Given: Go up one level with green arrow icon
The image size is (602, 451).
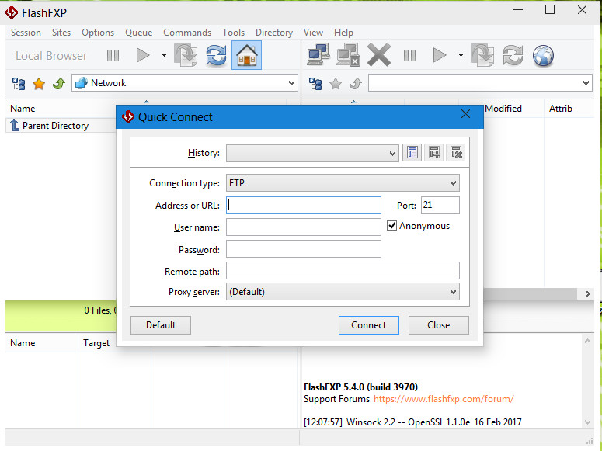Looking at the screenshot, I should [x=59, y=83].
